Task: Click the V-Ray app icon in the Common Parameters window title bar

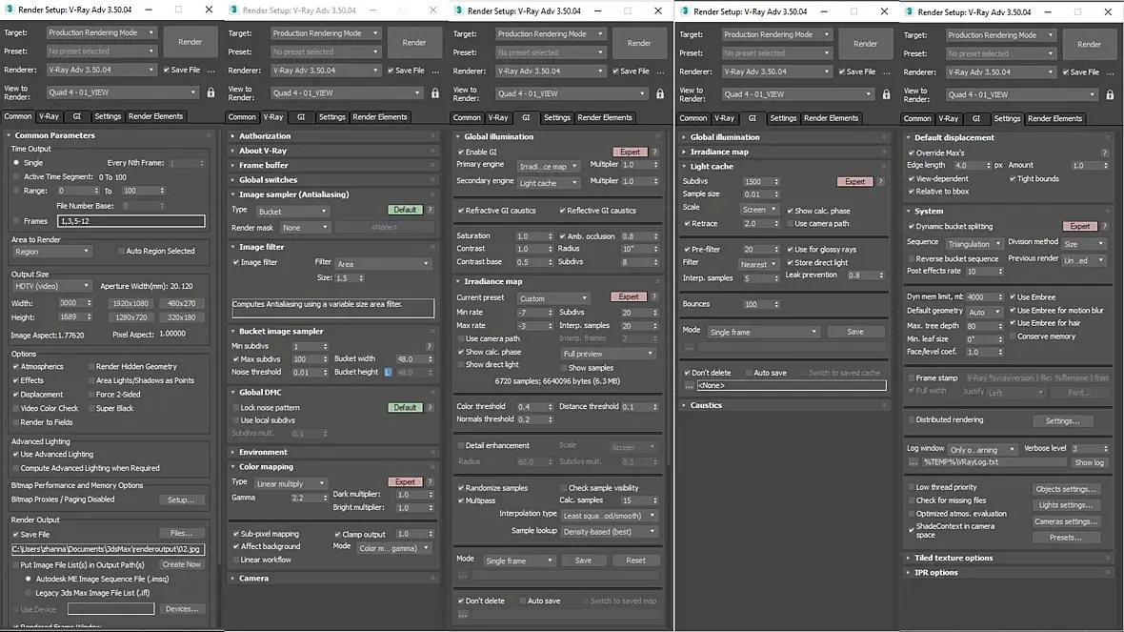Action: 10,10
